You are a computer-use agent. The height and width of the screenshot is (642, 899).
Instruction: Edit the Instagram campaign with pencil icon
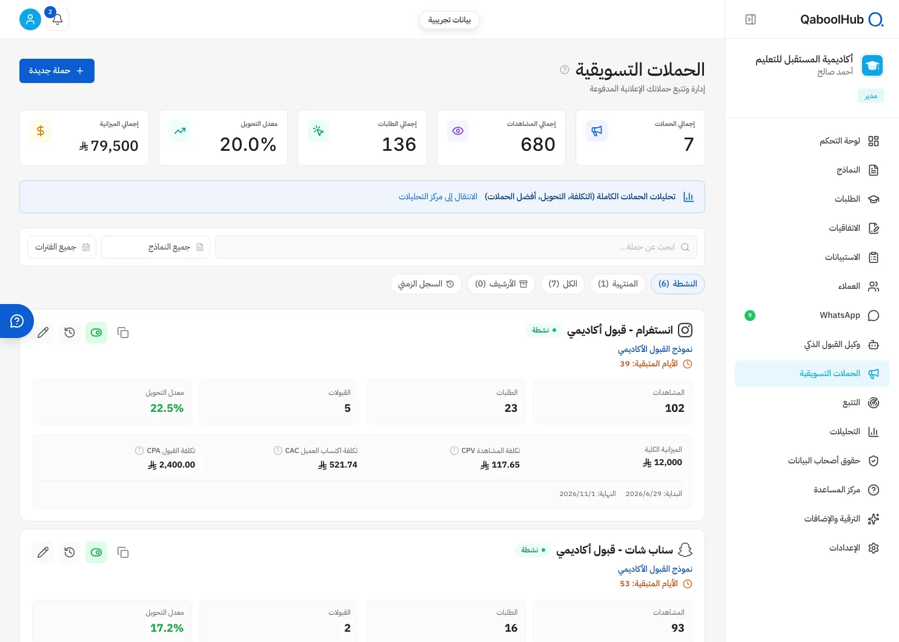(x=43, y=333)
